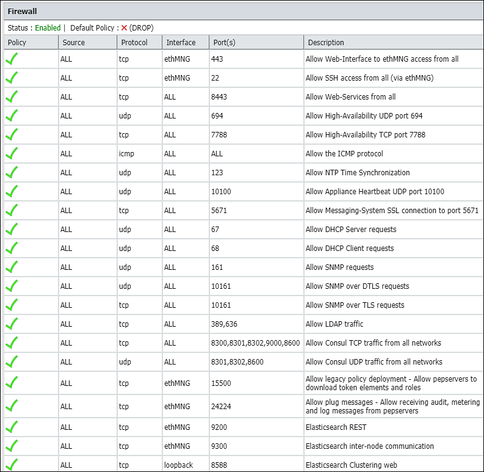This screenshot has height=472, width=484.
Task: Click the checkmark for SNMP over TLS
Action: click(x=12, y=305)
